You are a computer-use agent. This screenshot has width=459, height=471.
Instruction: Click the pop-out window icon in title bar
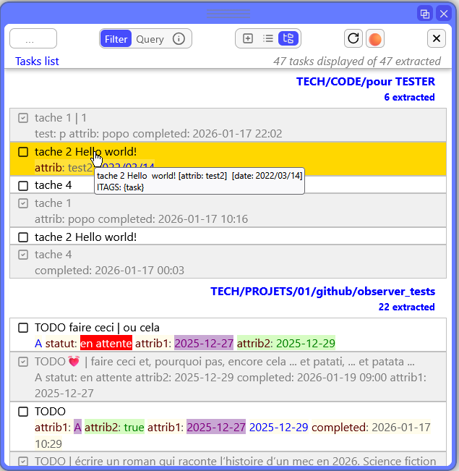425,14
